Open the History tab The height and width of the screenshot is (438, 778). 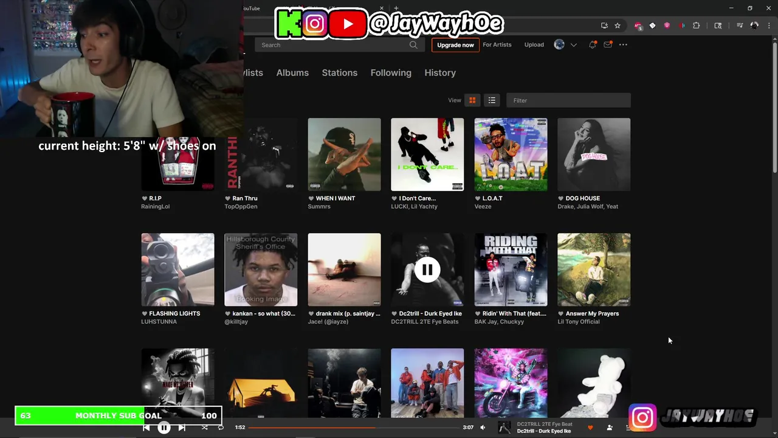pos(440,72)
